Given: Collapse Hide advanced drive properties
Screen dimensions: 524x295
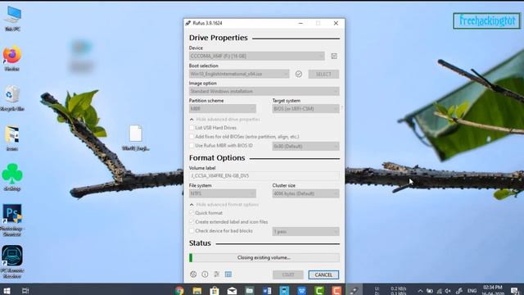Looking at the screenshot, I should (x=224, y=120).
